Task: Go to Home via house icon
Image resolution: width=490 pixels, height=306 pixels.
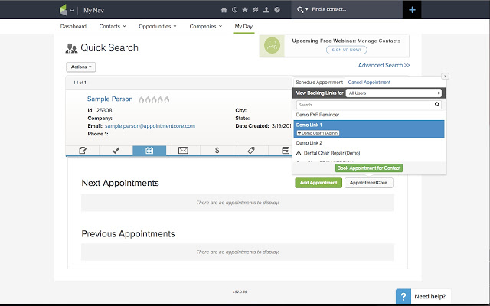Action: pyautogui.click(x=224, y=10)
